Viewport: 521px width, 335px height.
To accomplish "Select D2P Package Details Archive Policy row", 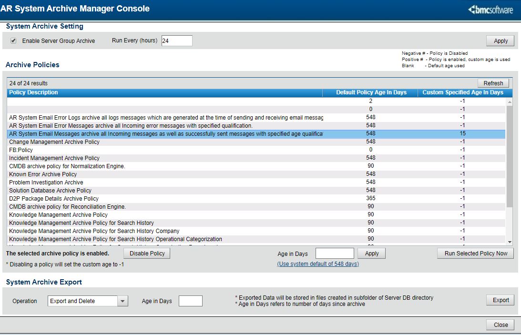I will 54,199.
